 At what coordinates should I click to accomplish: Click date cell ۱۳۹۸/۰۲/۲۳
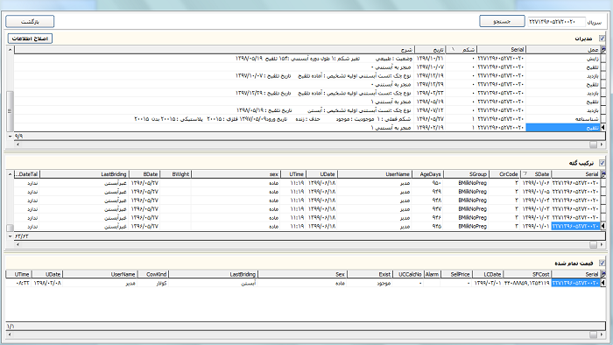click(x=430, y=93)
